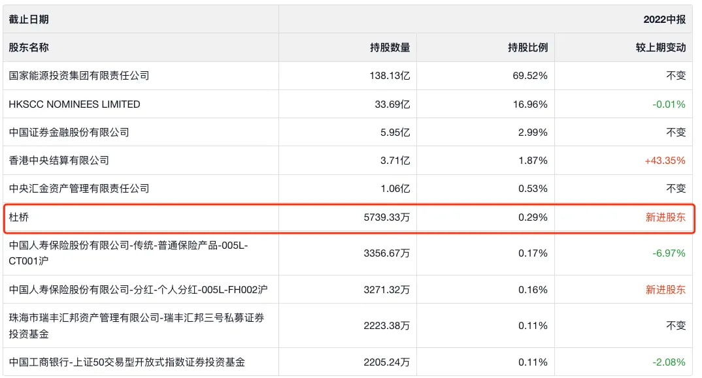Click the 0.16% holding ratio
702x378 pixels.
click(x=533, y=290)
